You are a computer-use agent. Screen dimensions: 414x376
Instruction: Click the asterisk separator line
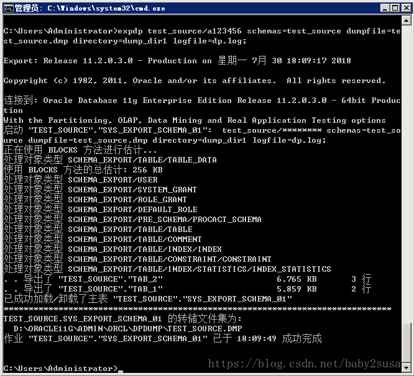[x=197, y=309]
